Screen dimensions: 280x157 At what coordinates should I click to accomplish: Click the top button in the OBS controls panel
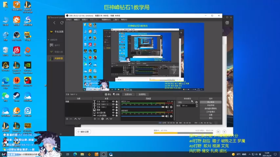pos(211,102)
